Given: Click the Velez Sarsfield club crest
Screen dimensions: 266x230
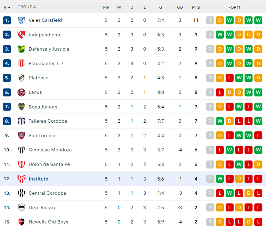Looking at the screenshot, I should [x=21, y=20].
